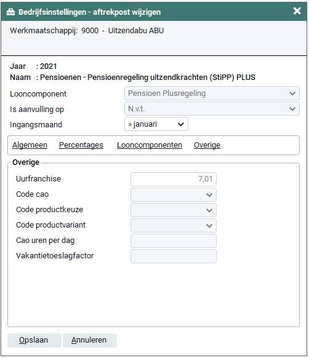Expand the Is aanvulling op dropdown
Image resolution: width=309 pixels, height=358 pixels.
[x=212, y=109]
